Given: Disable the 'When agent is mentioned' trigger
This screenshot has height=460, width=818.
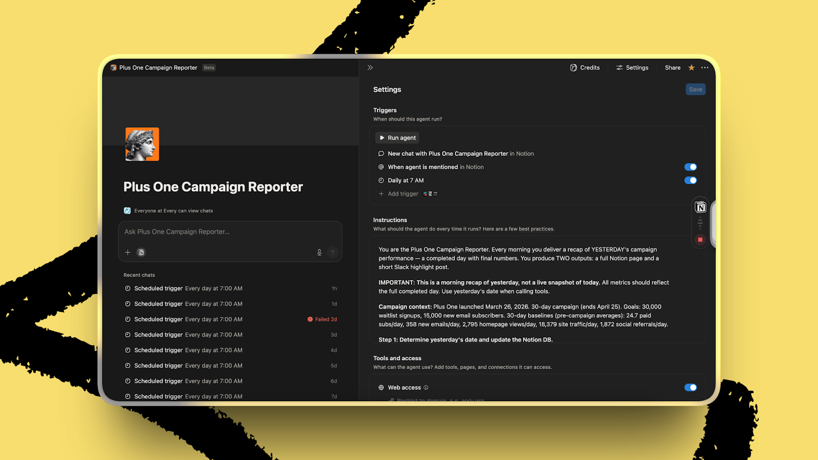Looking at the screenshot, I should (690, 167).
